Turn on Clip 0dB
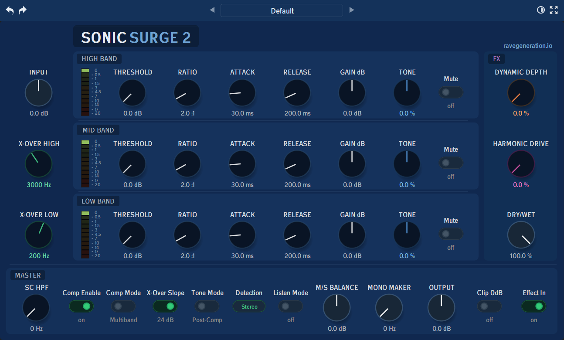The height and width of the screenshot is (340, 564). coord(489,306)
